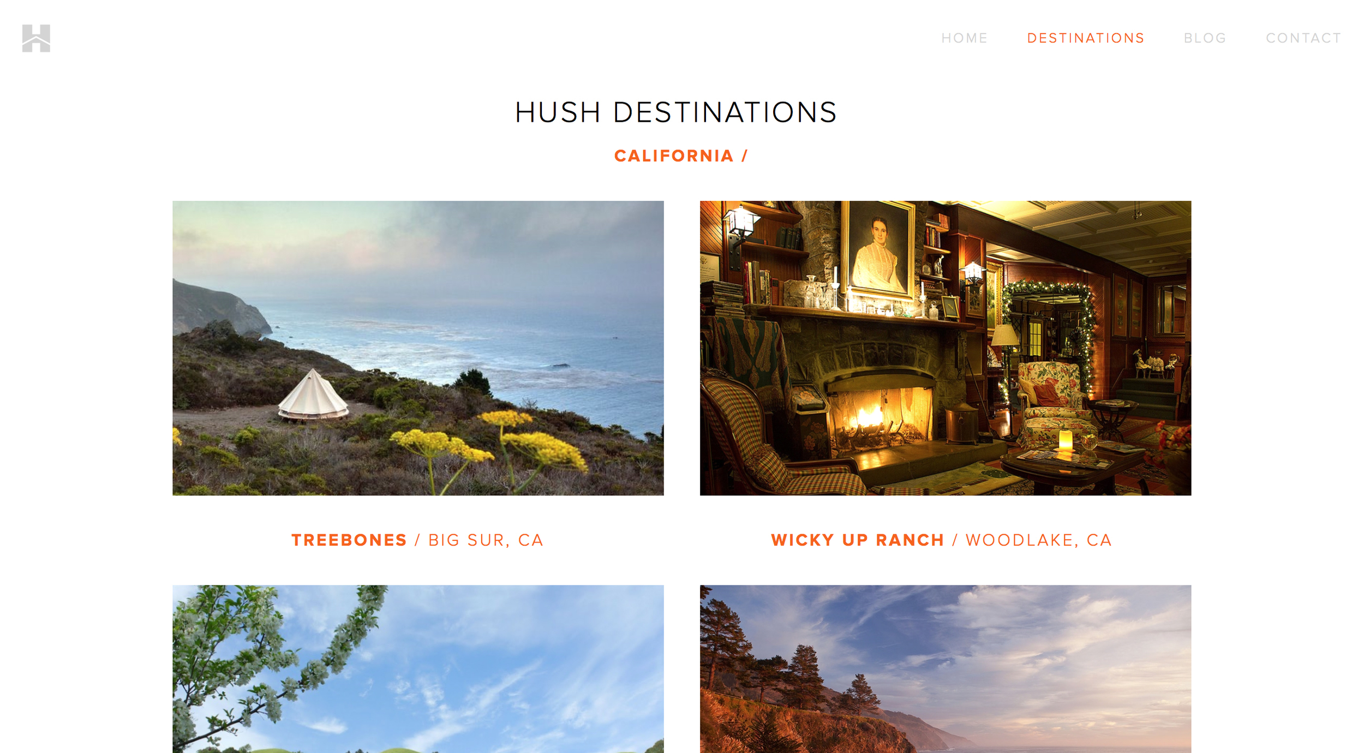Image resolution: width=1364 pixels, height=753 pixels.
Task: Click the Hush H logo icon
Action: coord(36,38)
